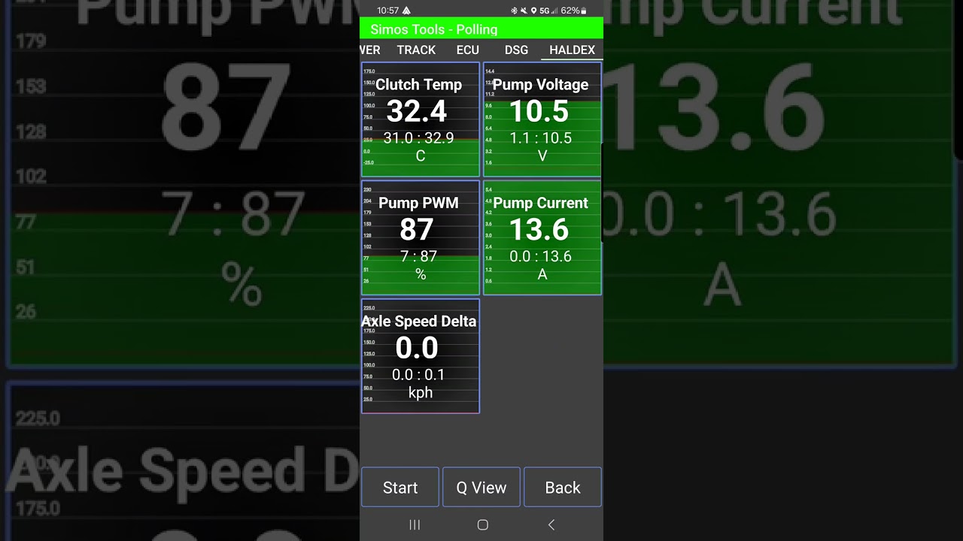Select the Pump Current gauge tile

(x=542, y=237)
